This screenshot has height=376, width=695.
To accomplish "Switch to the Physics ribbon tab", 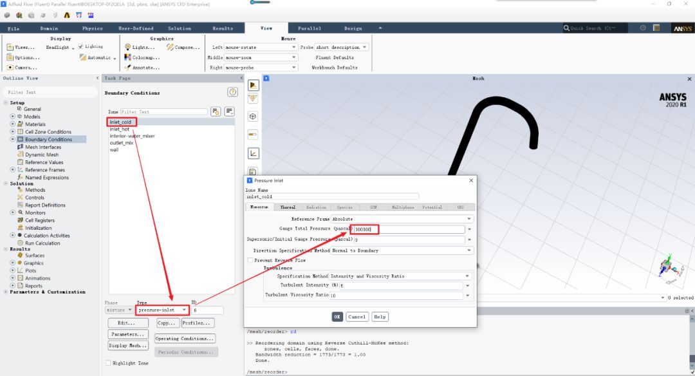I will click(x=92, y=28).
